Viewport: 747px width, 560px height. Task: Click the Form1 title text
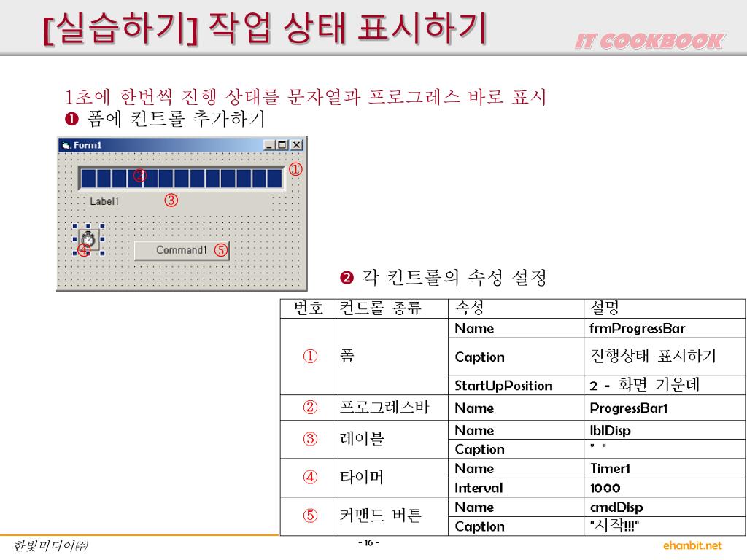coord(88,145)
